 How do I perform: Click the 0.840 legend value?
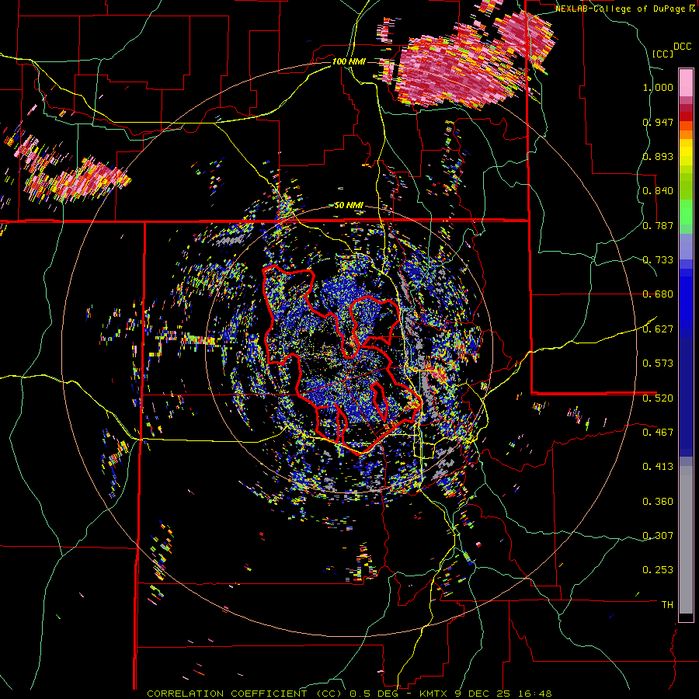coord(658,191)
